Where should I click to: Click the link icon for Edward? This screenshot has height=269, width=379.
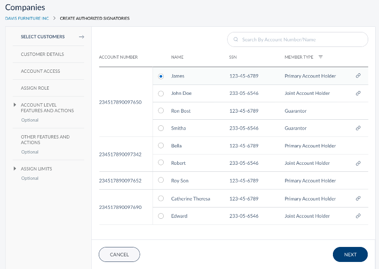coord(358,216)
